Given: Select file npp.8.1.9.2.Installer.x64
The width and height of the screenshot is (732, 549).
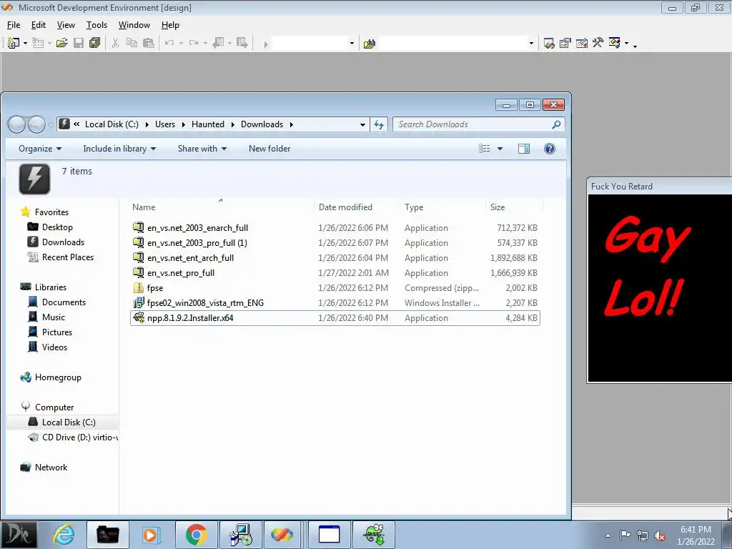Looking at the screenshot, I should tap(336, 318).
